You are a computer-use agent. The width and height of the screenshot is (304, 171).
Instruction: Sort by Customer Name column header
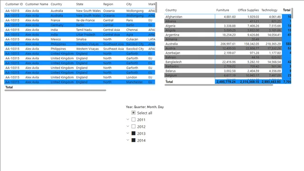37,4
